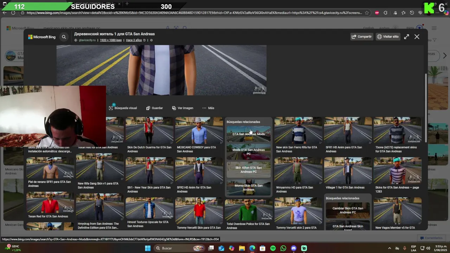Screen dimensions: 450x253
Task: Click the search magnifier beside Microsoft Bing logo
Action: [64, 37]
